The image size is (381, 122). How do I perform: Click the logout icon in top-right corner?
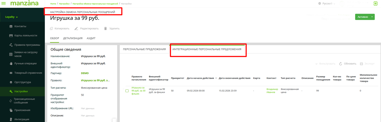tap(375, 3)
